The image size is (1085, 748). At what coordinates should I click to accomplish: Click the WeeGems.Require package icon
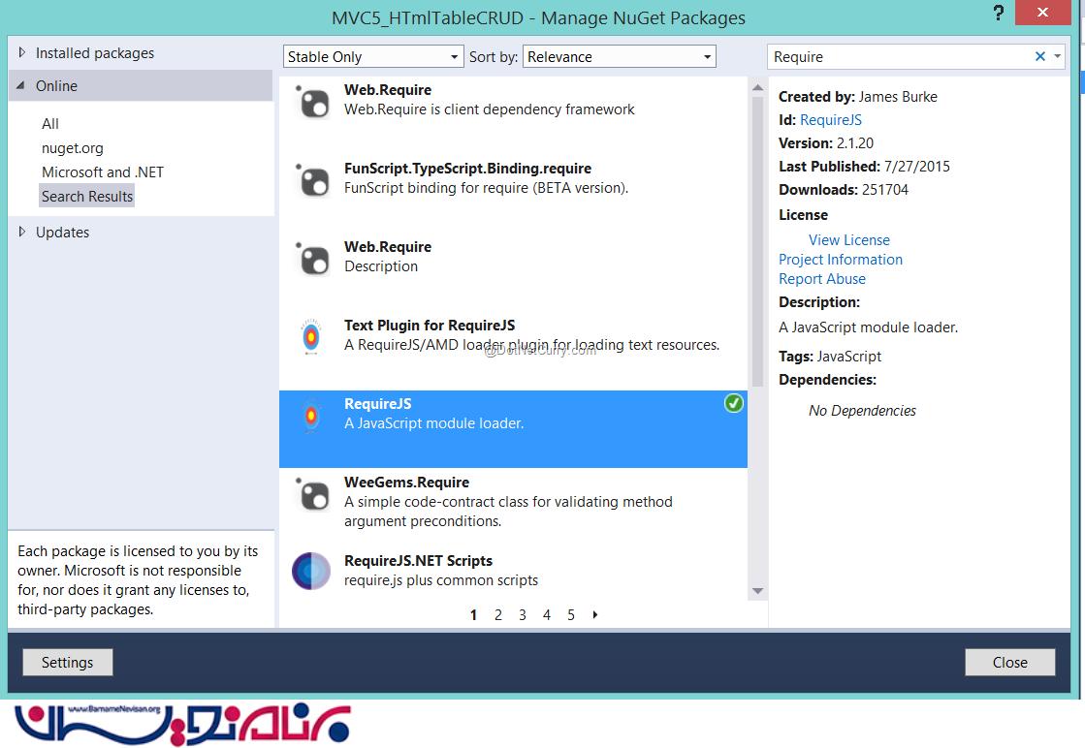[313, 495]
